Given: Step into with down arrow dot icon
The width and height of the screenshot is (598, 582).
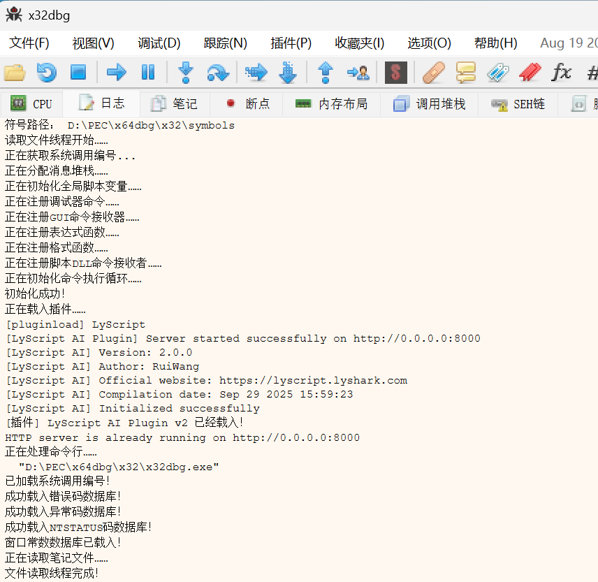Looking at the screenshot, I should (186, 72).
